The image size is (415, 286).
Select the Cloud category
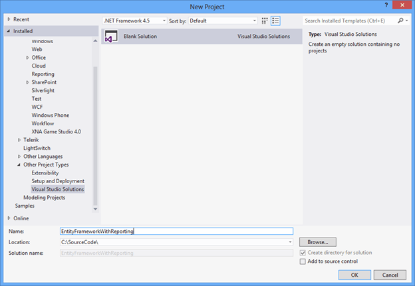[x=39, y=66]
